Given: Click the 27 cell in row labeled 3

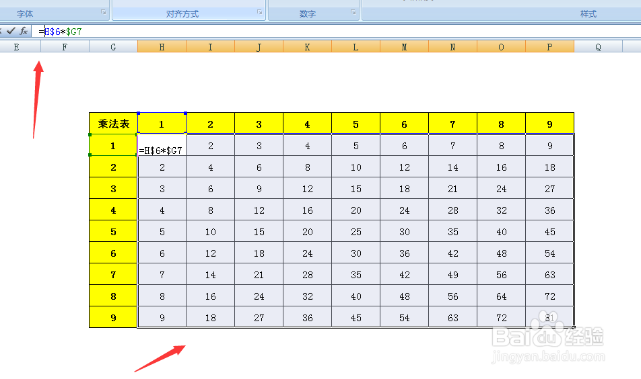Looking at the screenshot, I should pyautogui.click(x=549, y=188).
